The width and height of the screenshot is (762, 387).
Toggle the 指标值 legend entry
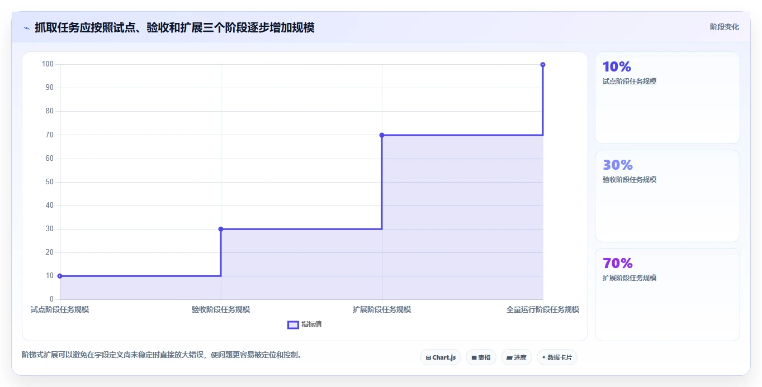305,324
